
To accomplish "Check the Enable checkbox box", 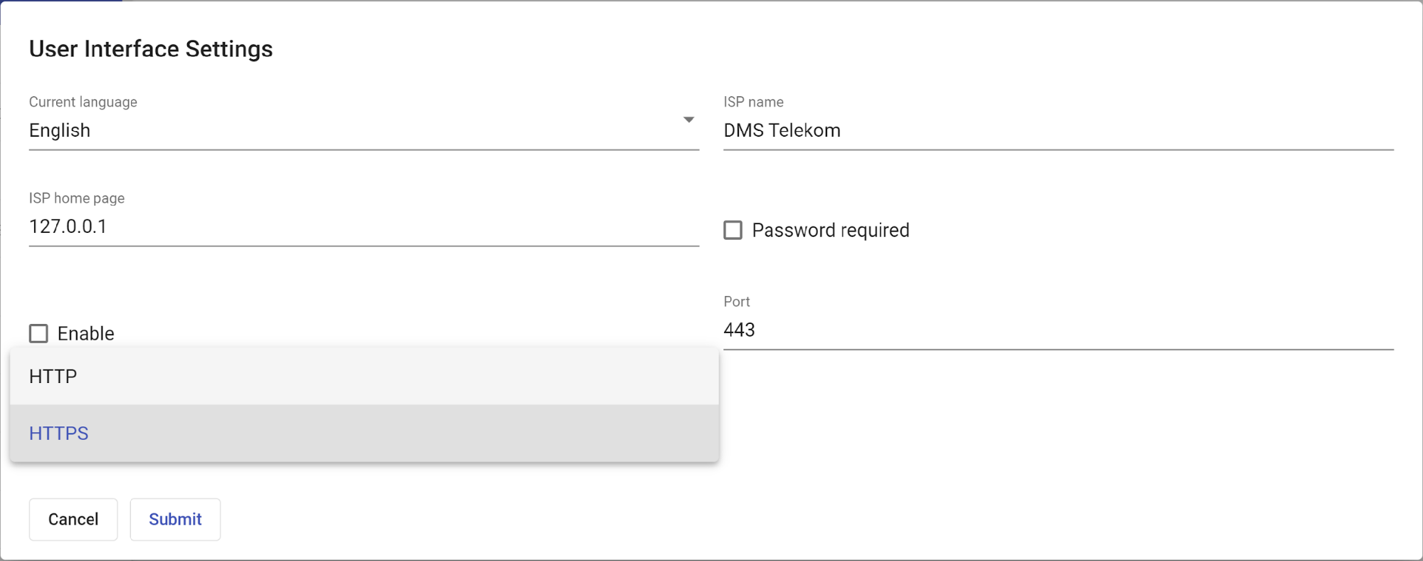I will pyautogui.click(x=38, y=334).
